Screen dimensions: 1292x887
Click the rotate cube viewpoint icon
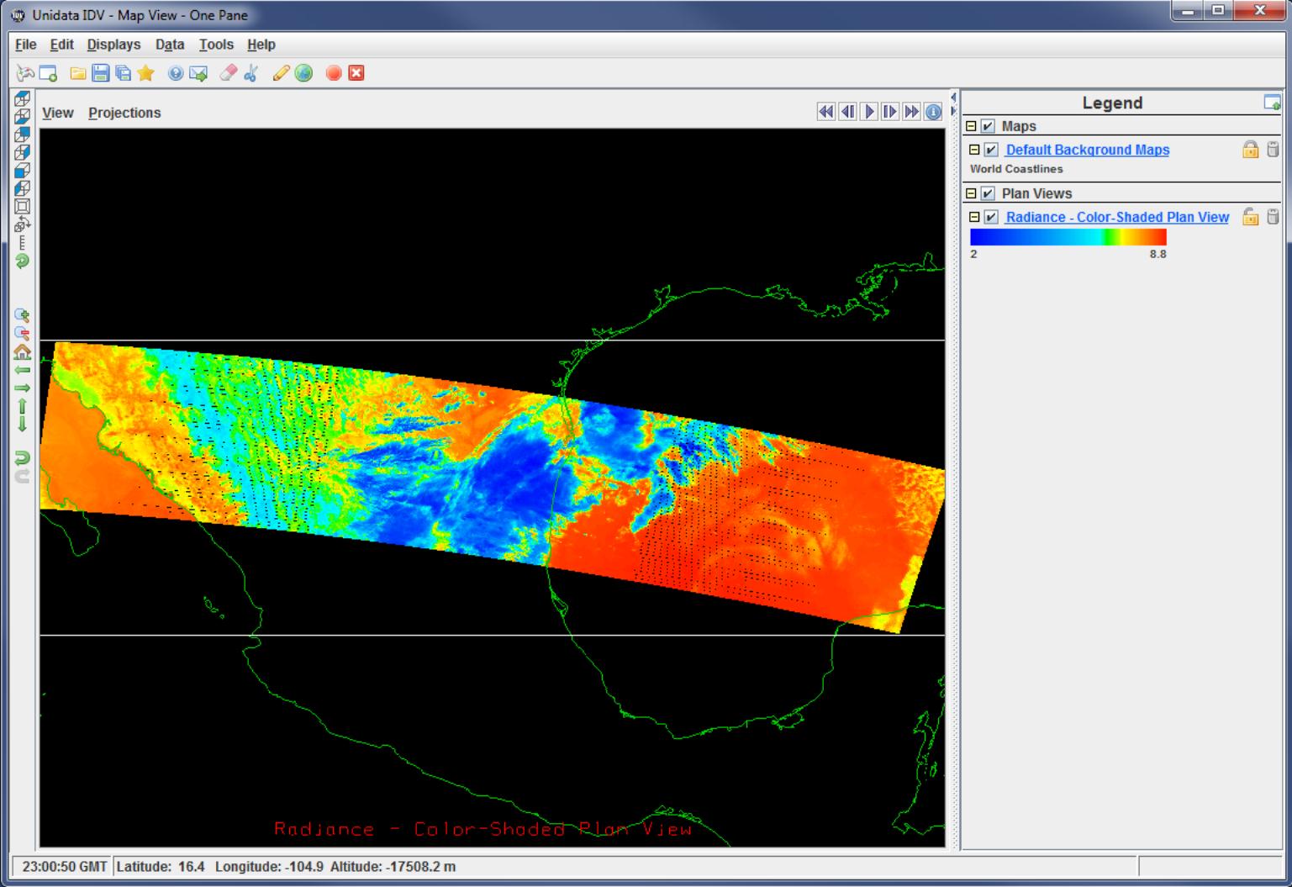23,224
